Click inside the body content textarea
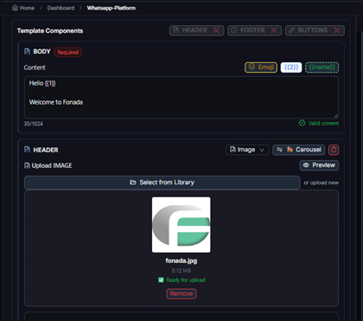The image size is (363, 321). (181, 97)
